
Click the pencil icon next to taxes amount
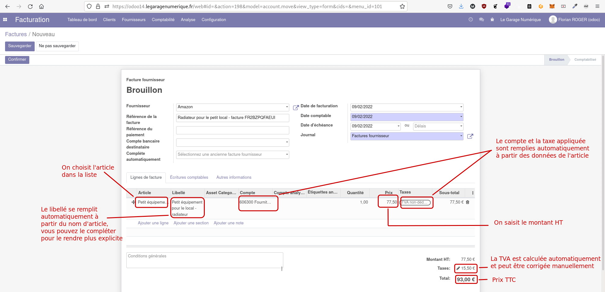click(x=458, y=268)
